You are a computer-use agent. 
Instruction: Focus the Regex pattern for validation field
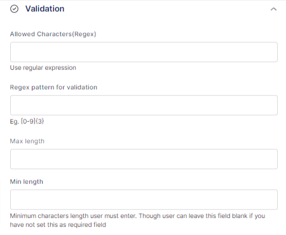(144, 105)
